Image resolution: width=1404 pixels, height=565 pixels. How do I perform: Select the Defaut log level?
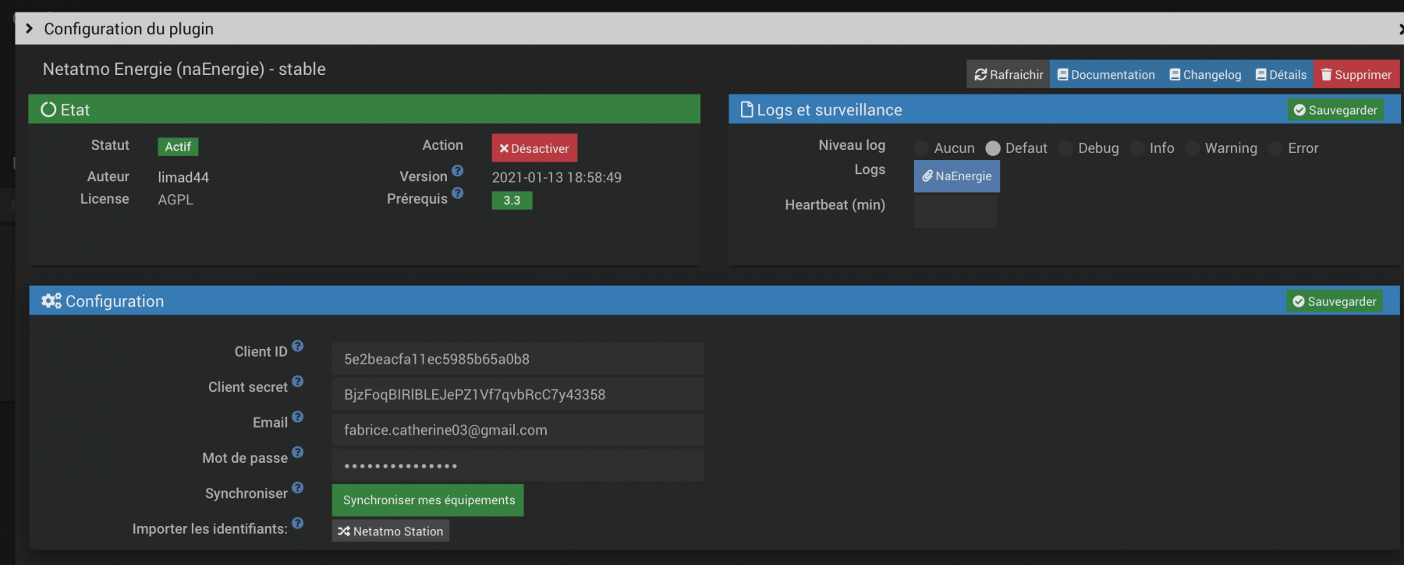point(993,148)
